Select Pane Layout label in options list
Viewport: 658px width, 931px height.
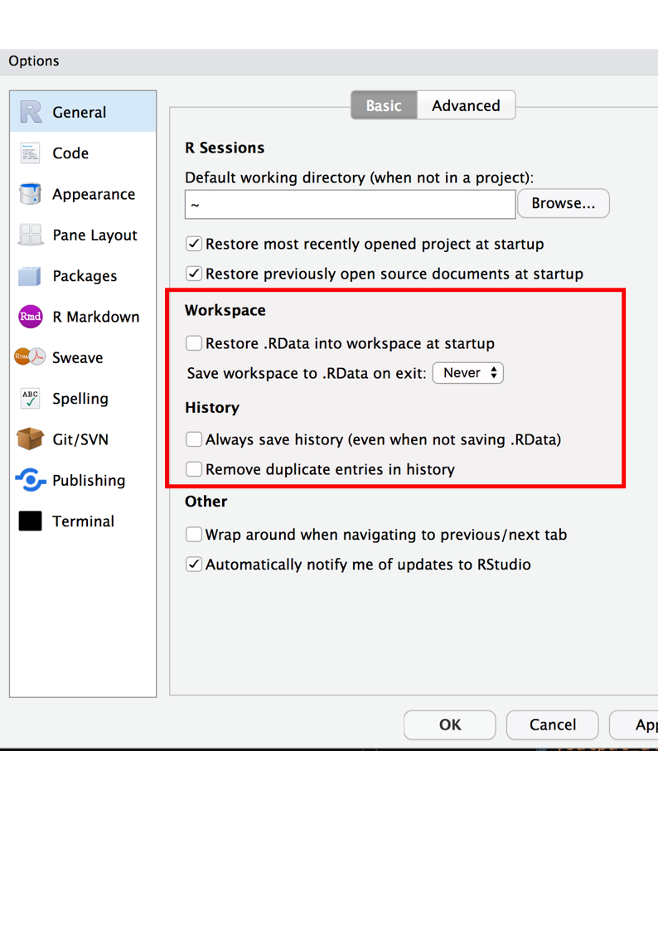coord(95,235)
